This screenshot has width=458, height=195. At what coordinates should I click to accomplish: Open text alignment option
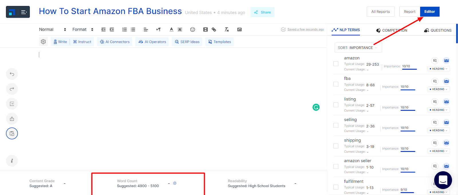(146, 29)
